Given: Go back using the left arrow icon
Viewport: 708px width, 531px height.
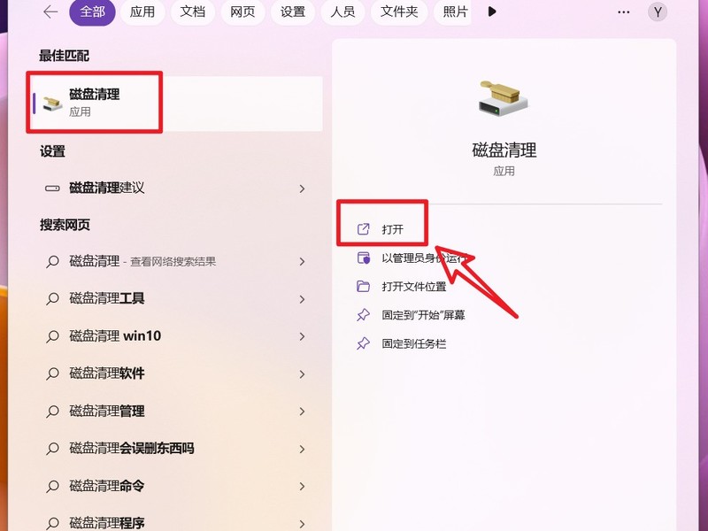Looking at the screenshot, I should [x=50, y=12].
